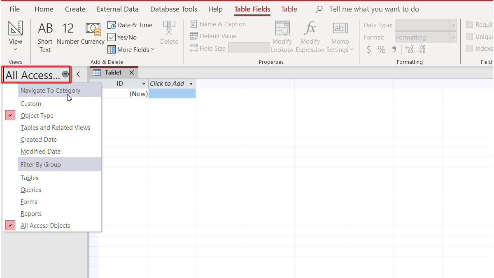Apply Percent formatting

pos(382,49)
